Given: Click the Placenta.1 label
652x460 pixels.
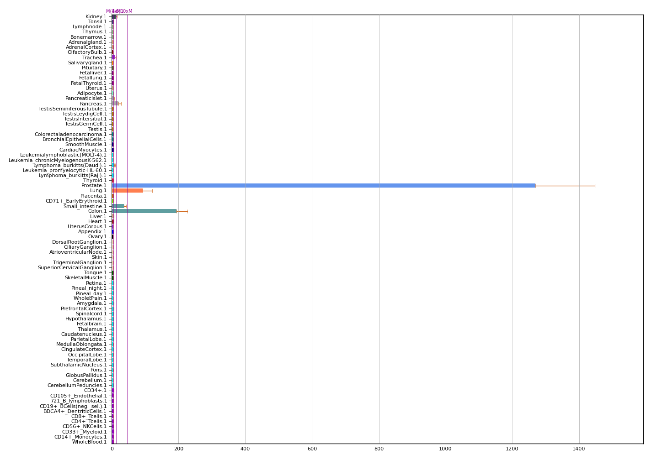Looking at the screenshot, I should point(93,196).
